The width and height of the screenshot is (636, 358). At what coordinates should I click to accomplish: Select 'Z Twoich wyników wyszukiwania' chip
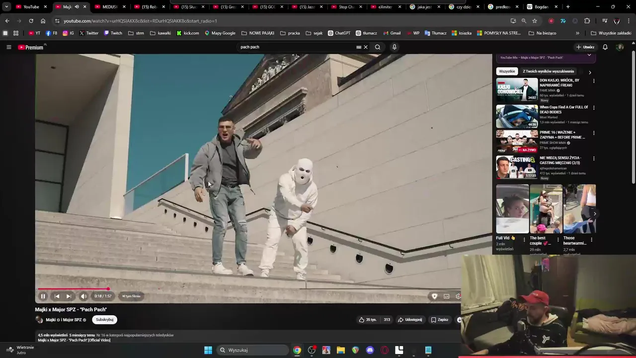549,71
